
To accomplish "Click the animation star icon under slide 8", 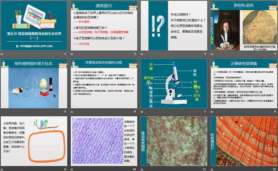I will 212,111.
